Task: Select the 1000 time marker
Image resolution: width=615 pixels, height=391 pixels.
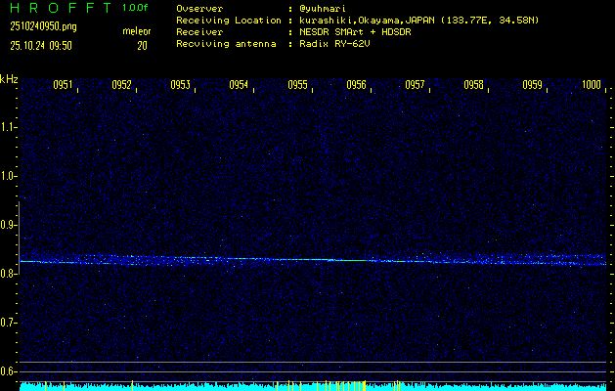Action: click(591, 85)
